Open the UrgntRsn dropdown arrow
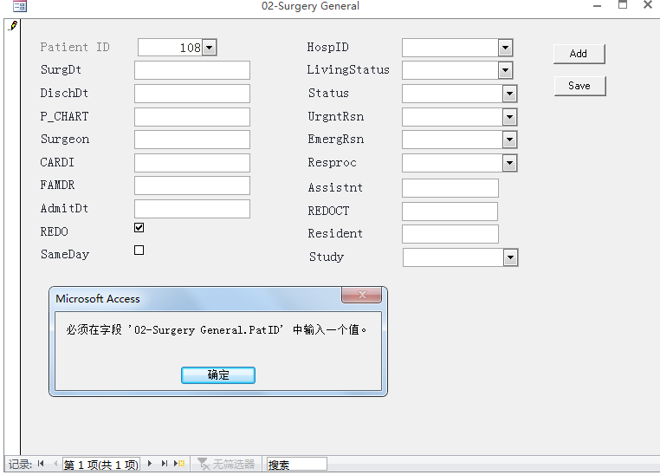 click(x=509, y=117)
